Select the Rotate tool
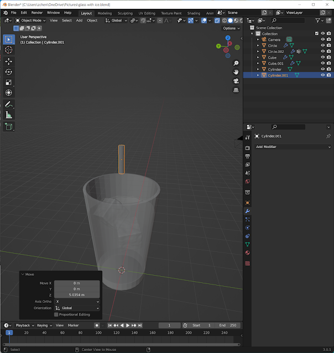Viewport: 334px width, 353px height. point(9,72)
